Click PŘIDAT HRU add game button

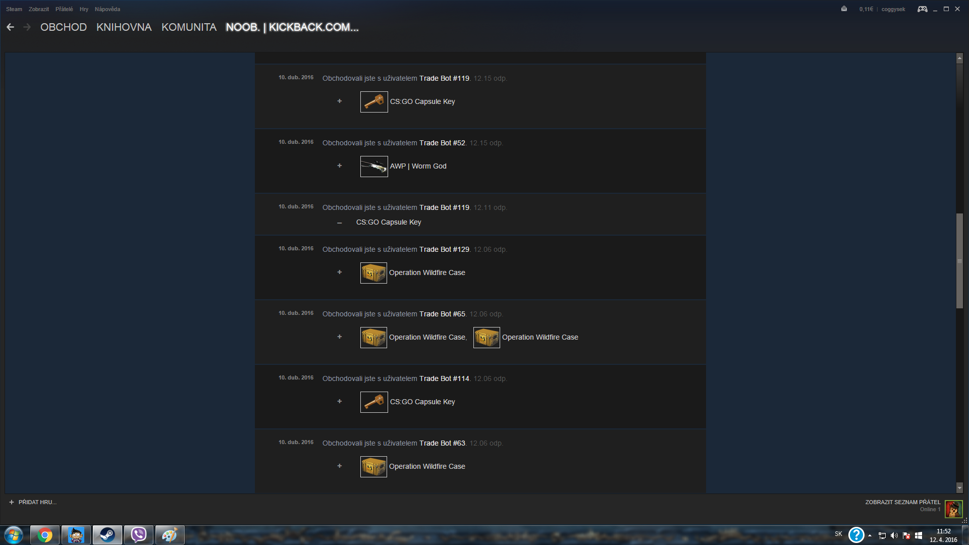pos(33,502)
